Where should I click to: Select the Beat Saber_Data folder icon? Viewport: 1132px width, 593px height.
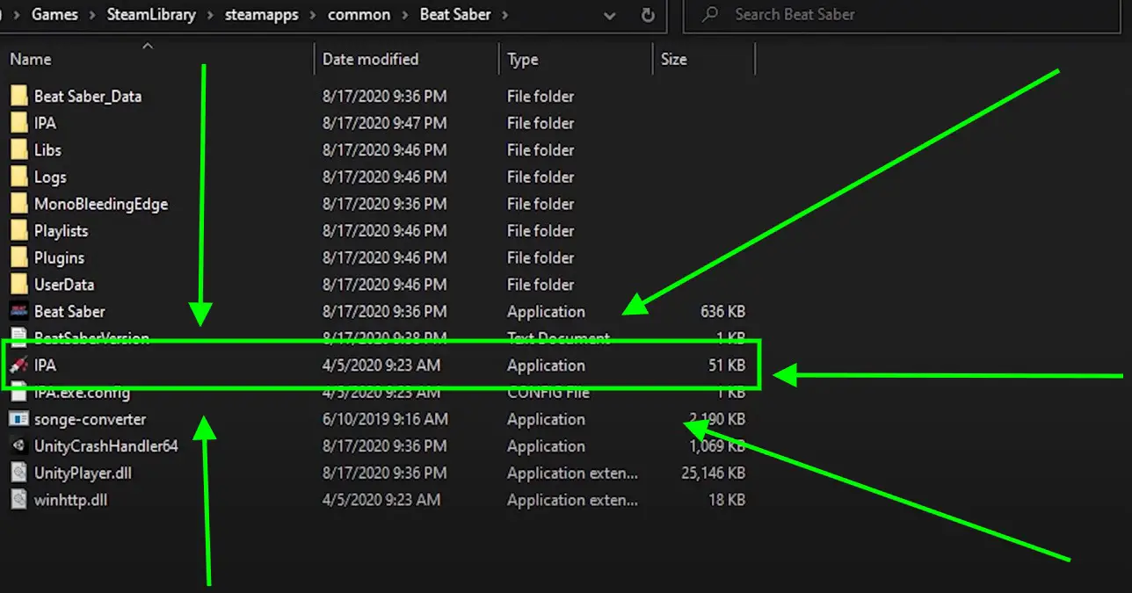point(18,96)
